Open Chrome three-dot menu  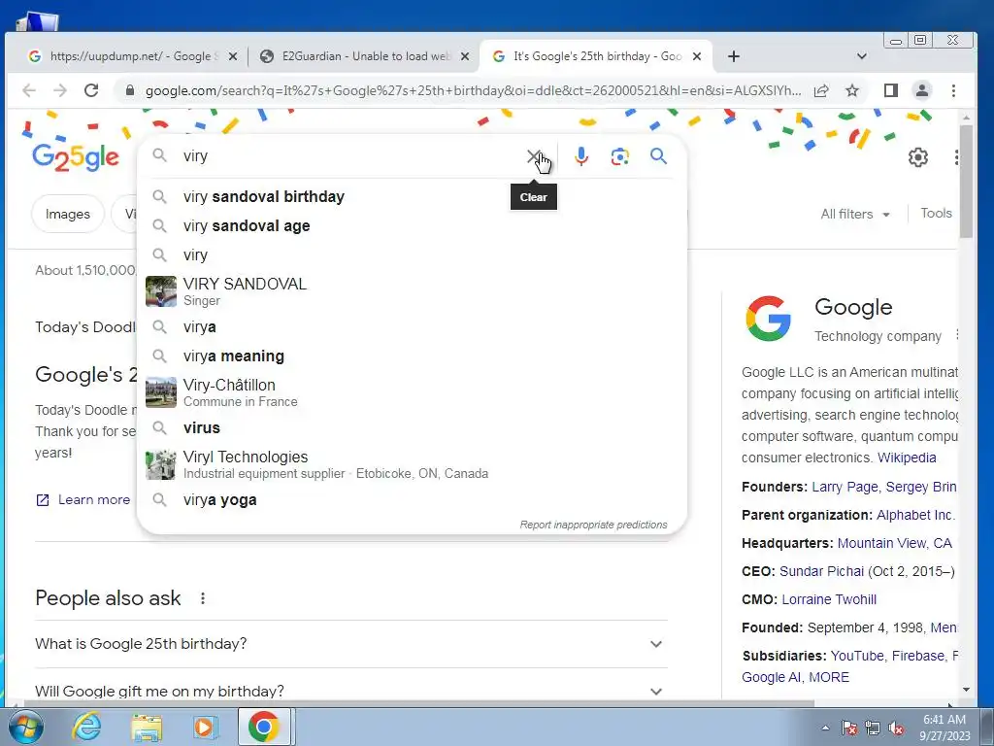tap(953, 90)
